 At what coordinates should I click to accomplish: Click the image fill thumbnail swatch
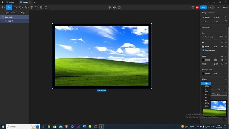click(x=203, y=47)
